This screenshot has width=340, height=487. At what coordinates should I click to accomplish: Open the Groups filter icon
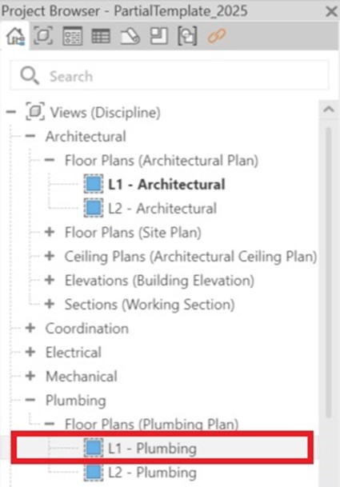(187, 36)
